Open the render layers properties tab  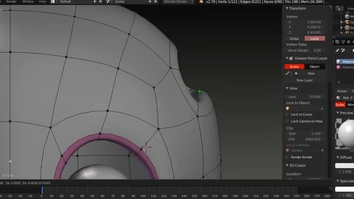(337, 42)
